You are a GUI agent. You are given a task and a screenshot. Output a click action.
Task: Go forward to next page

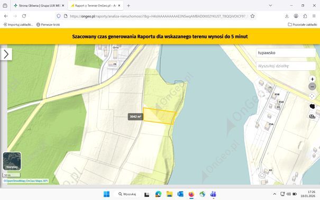(15, 16)
